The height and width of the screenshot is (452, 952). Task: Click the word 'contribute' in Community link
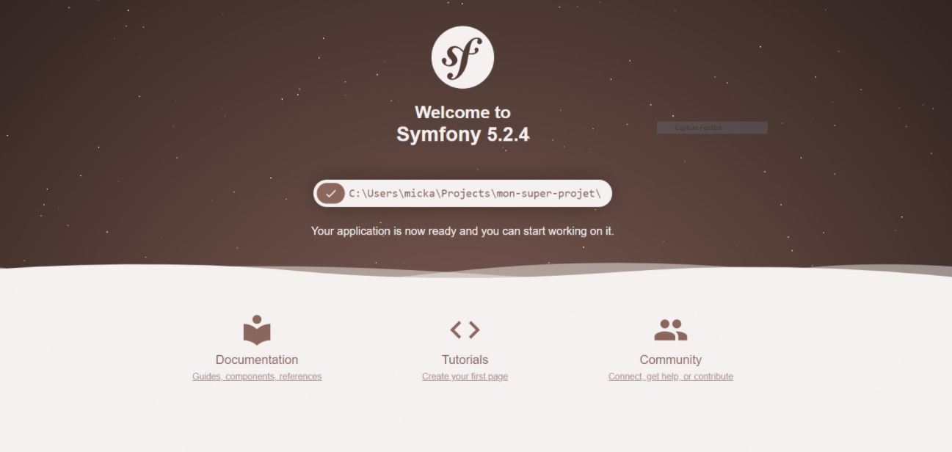[x=713, y=376]
